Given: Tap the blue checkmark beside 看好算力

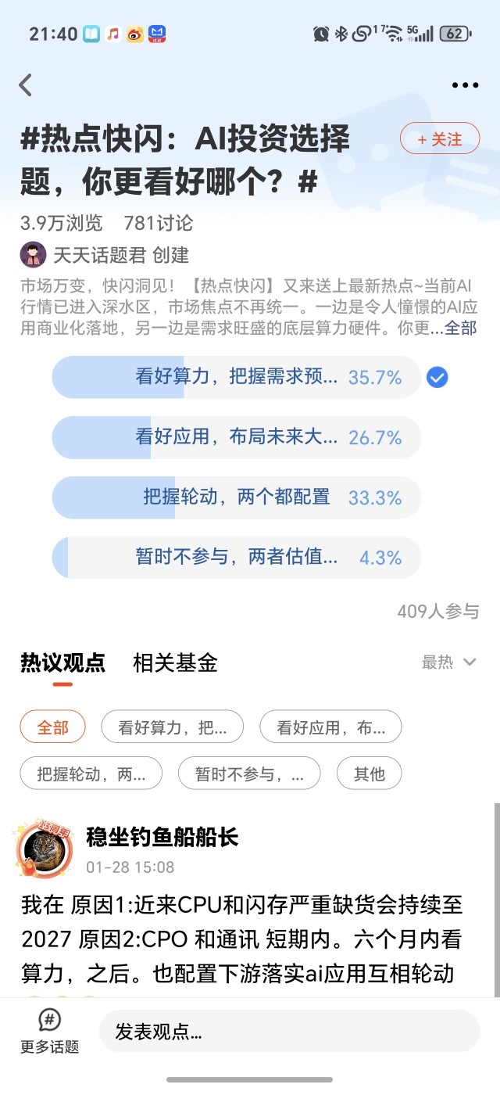Looking at the screenshot, I should (437, 378).
